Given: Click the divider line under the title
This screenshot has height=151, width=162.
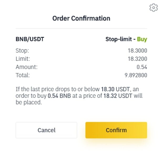Looking at the screenshot, I should click(81, 28).
